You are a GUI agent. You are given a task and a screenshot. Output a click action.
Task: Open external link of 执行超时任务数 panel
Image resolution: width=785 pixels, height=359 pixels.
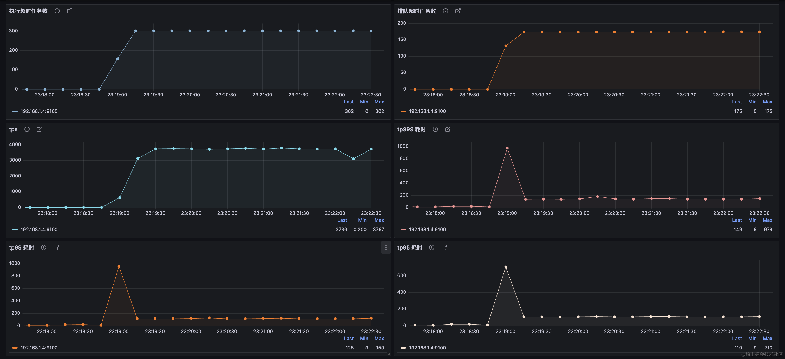tap(69, 11)
